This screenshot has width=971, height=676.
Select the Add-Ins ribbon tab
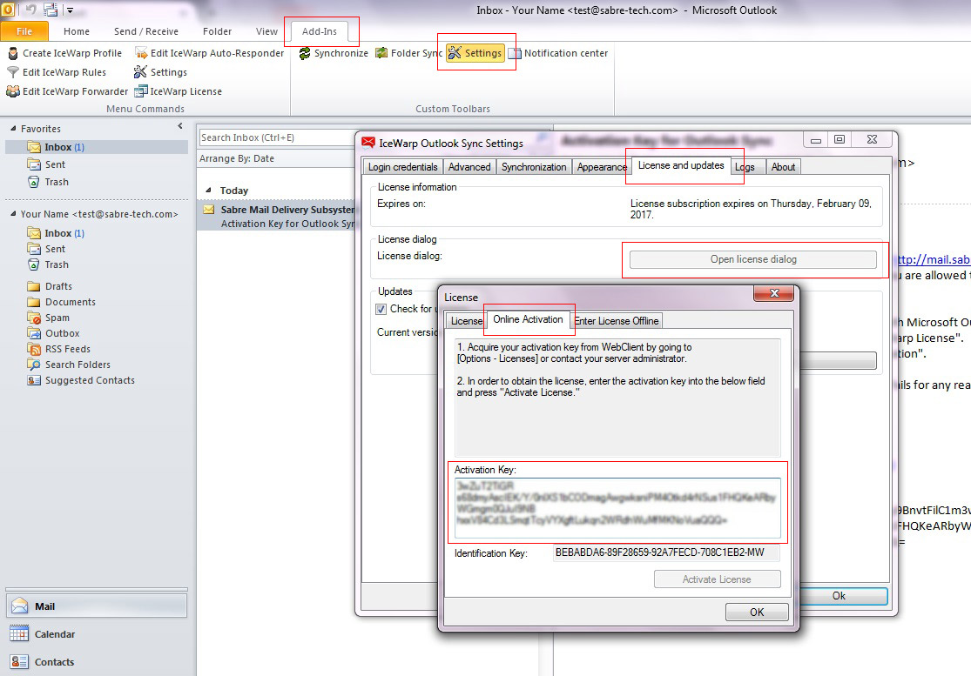[320, 31]
